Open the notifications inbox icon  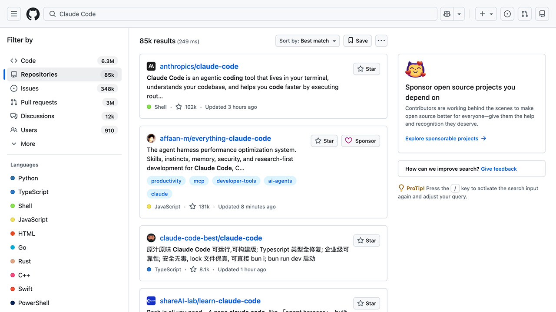(542, 14)
